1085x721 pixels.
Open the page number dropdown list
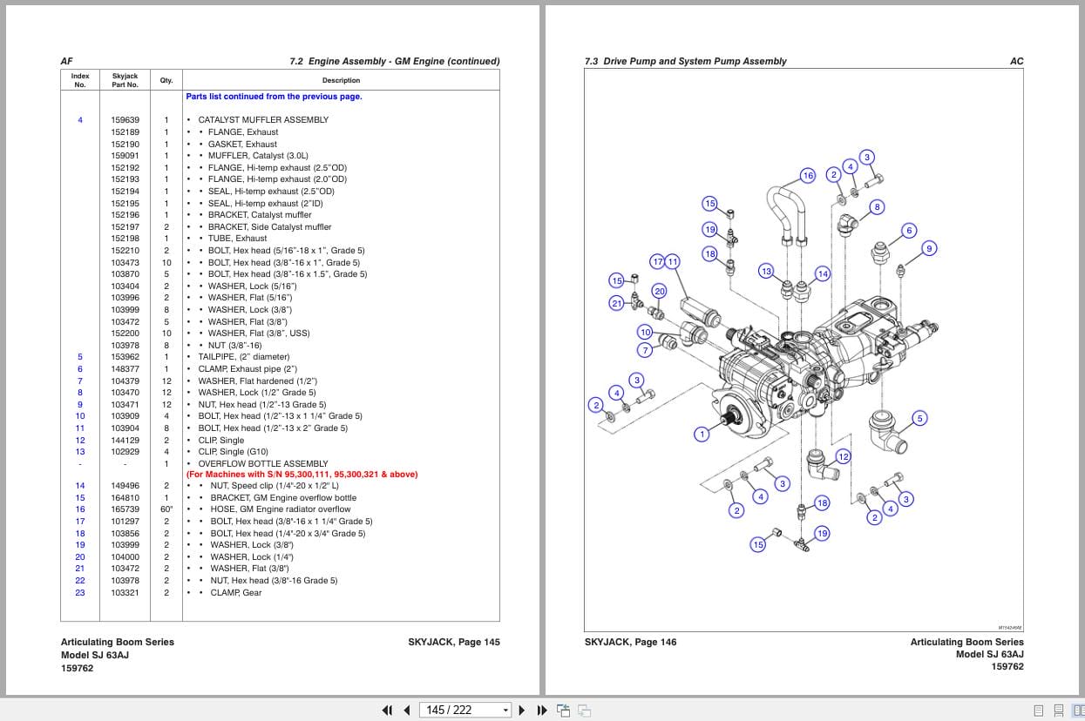[x=505, y=711]
